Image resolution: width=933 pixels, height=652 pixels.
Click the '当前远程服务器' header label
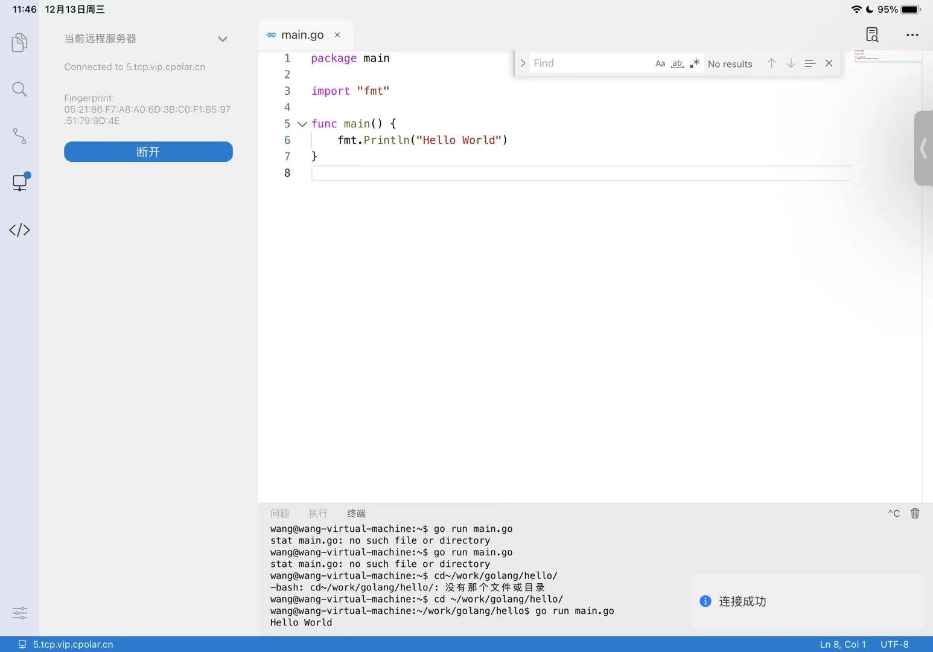point(100,39)
